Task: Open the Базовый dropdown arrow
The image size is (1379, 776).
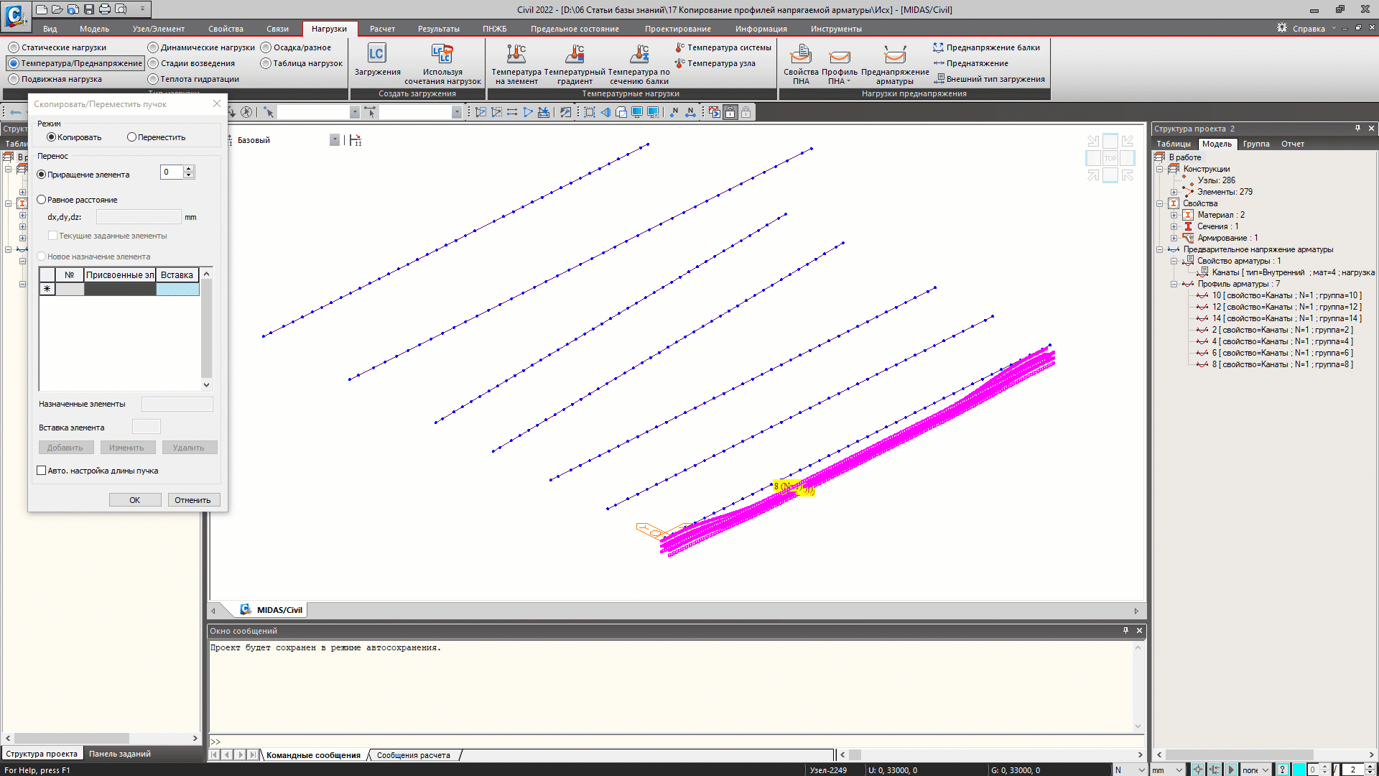Action: tap(335, 140)
